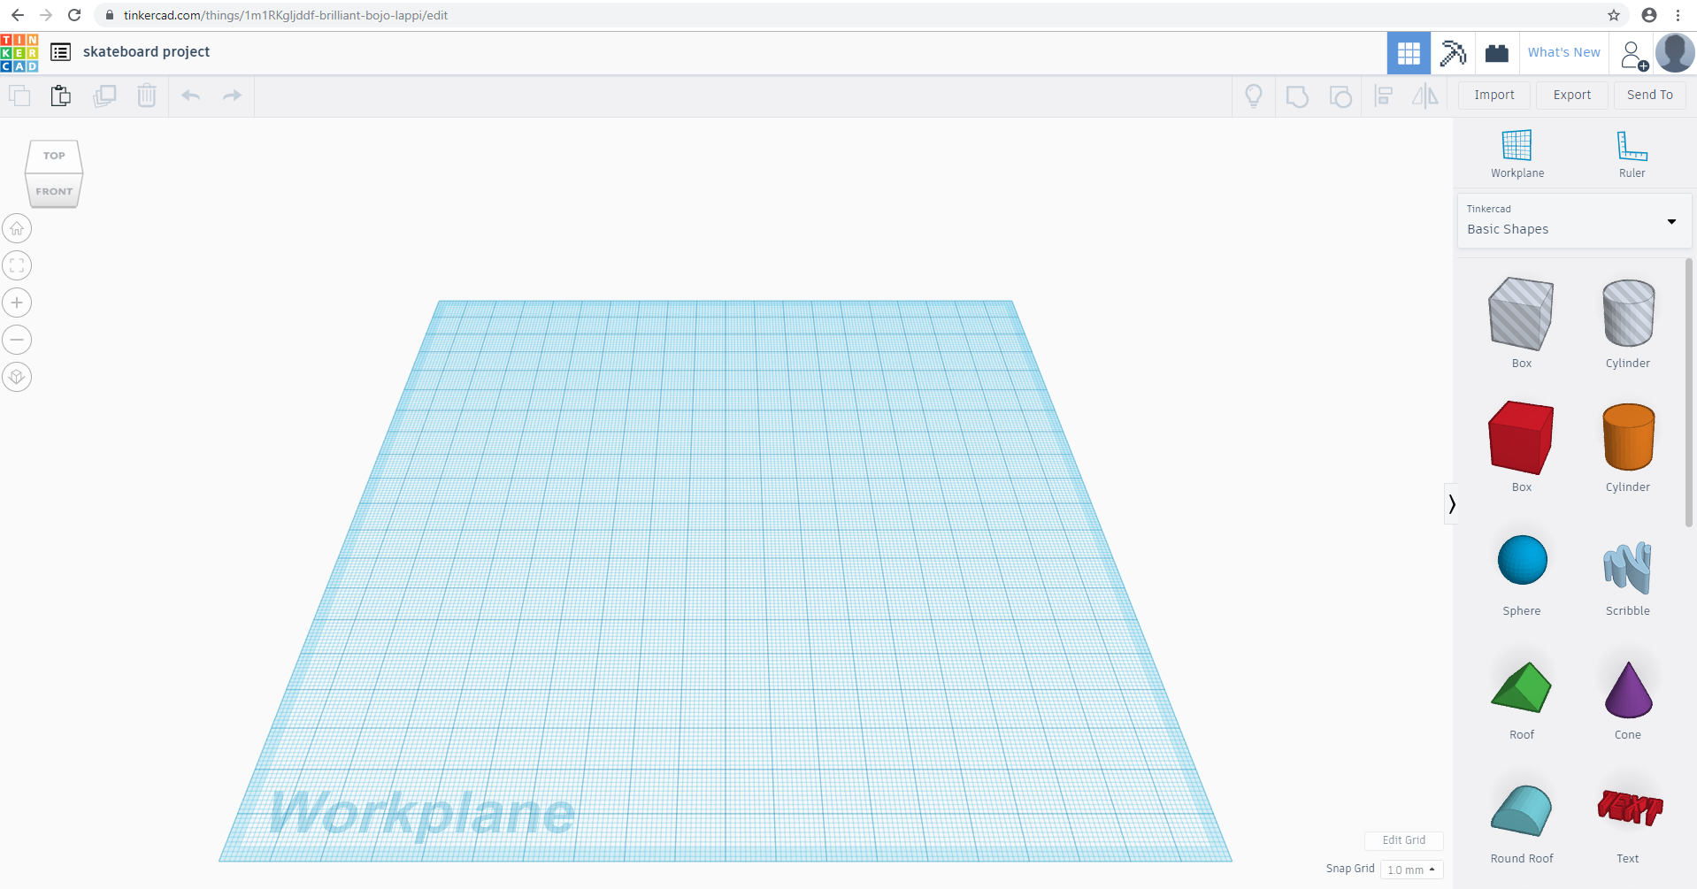Viewport: 1697px width, 889px height.
Task: Toggle orthographic/perspective view cube icon
Action: (x=17, y=378)
